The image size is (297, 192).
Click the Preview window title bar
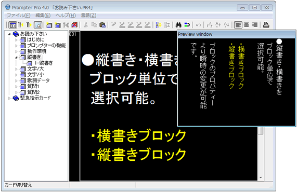tap(236, 34)
